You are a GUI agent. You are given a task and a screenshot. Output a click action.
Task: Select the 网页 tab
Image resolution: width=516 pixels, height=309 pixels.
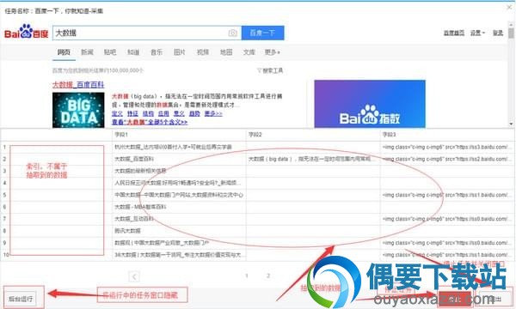click(x=64, y=52)
